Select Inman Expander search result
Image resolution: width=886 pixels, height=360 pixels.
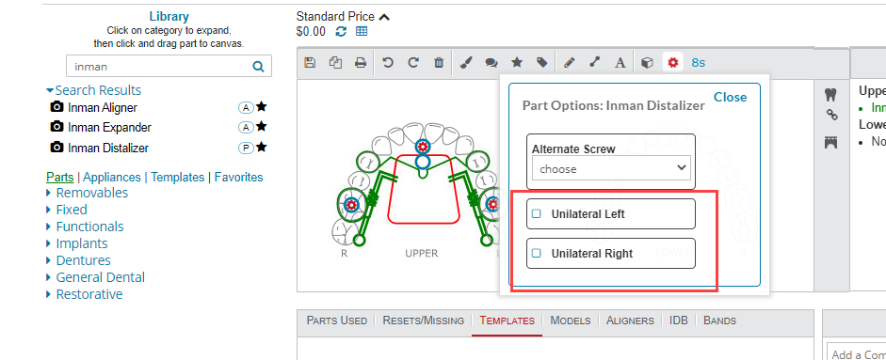[x=109, y=128]
